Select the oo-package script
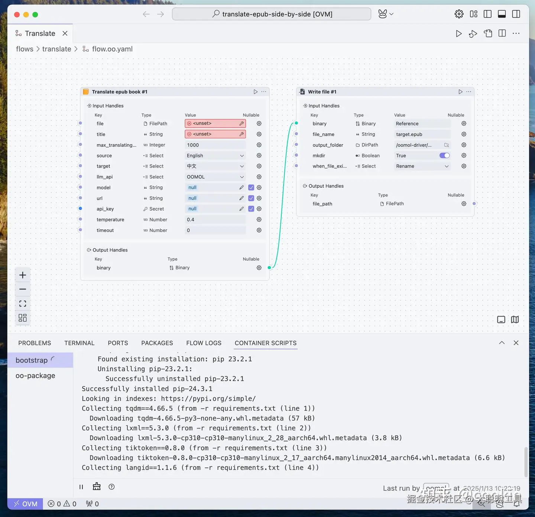 (x=40, y=376)
